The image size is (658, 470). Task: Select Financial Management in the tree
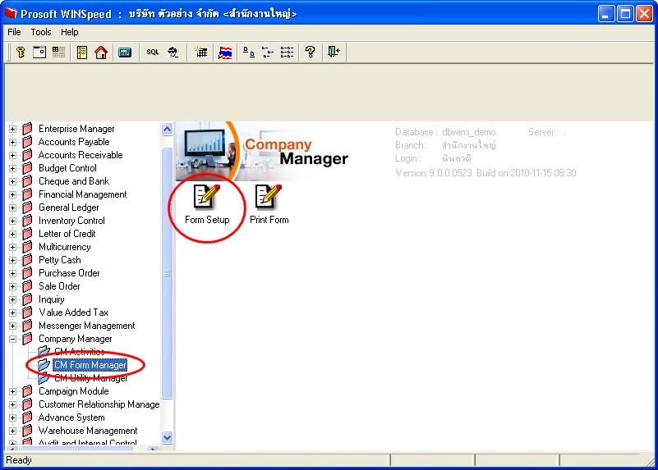tap(83, 194)
